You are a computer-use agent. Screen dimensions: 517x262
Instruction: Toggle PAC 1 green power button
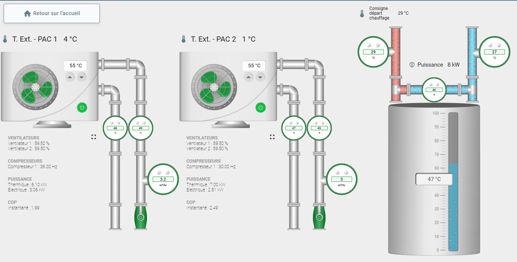coord(82,108)
